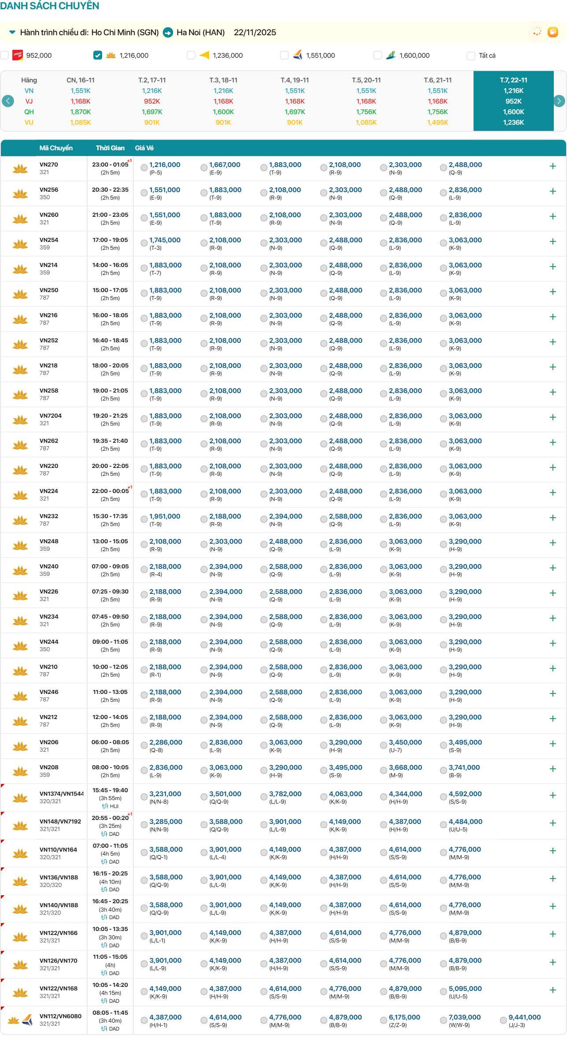This screenshot has height=1042, width=567.
Task: Click the Pacific Airlines logo on VN112/VN6080 row
Action: (x=28, y=1020)
